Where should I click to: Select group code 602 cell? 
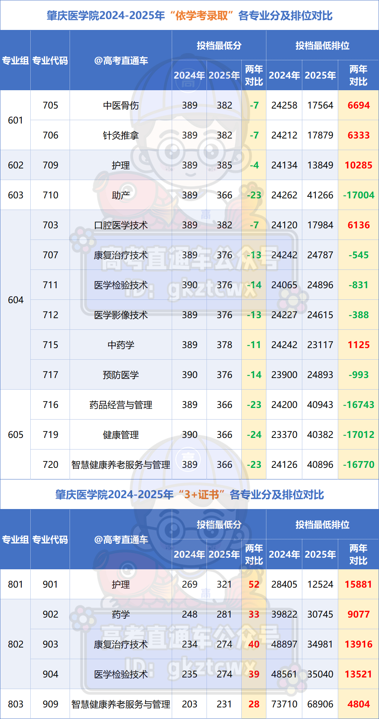[15, 165]
